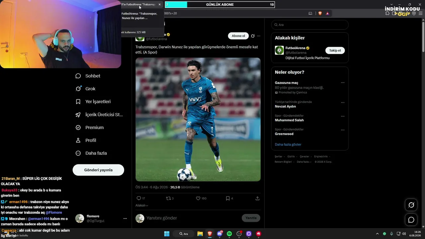The image size is (425, 239).
Task: Click the volume speaker icon in tray
Action: coord(404,234)
